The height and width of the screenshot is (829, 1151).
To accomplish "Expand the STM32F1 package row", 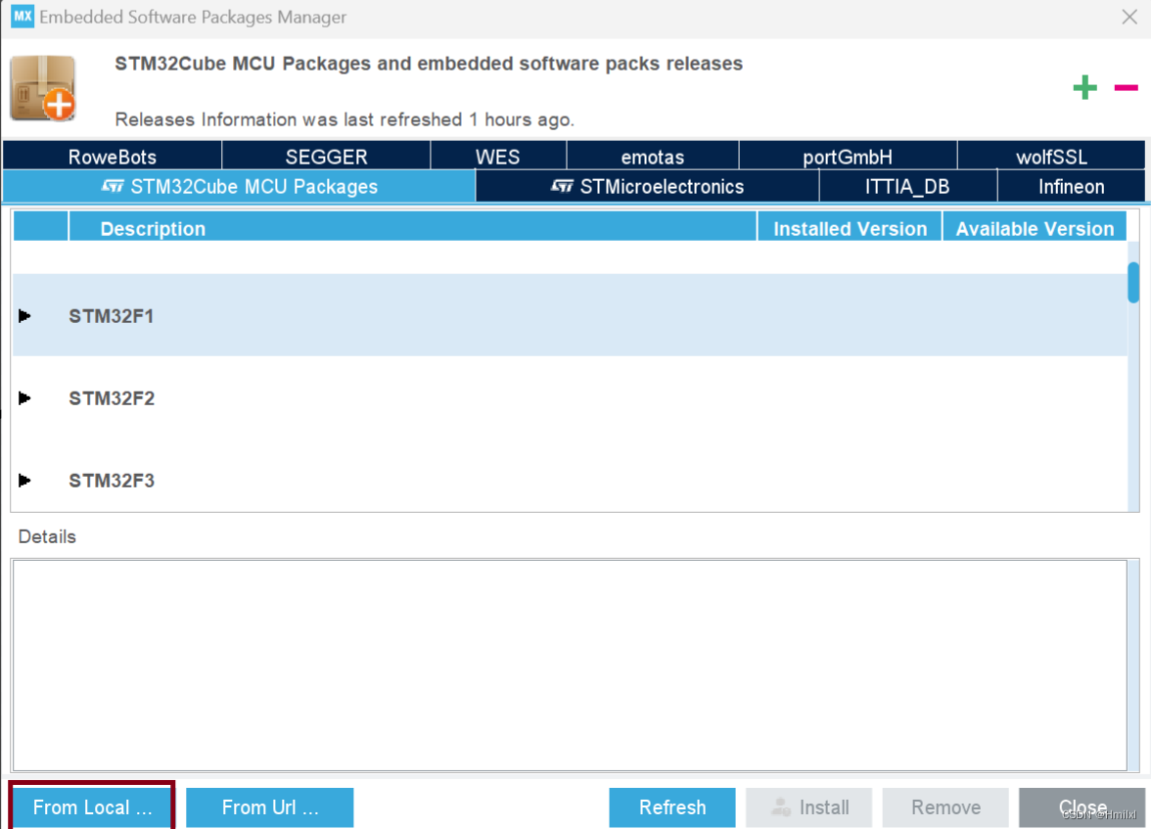I will click(x=24, y=316).
